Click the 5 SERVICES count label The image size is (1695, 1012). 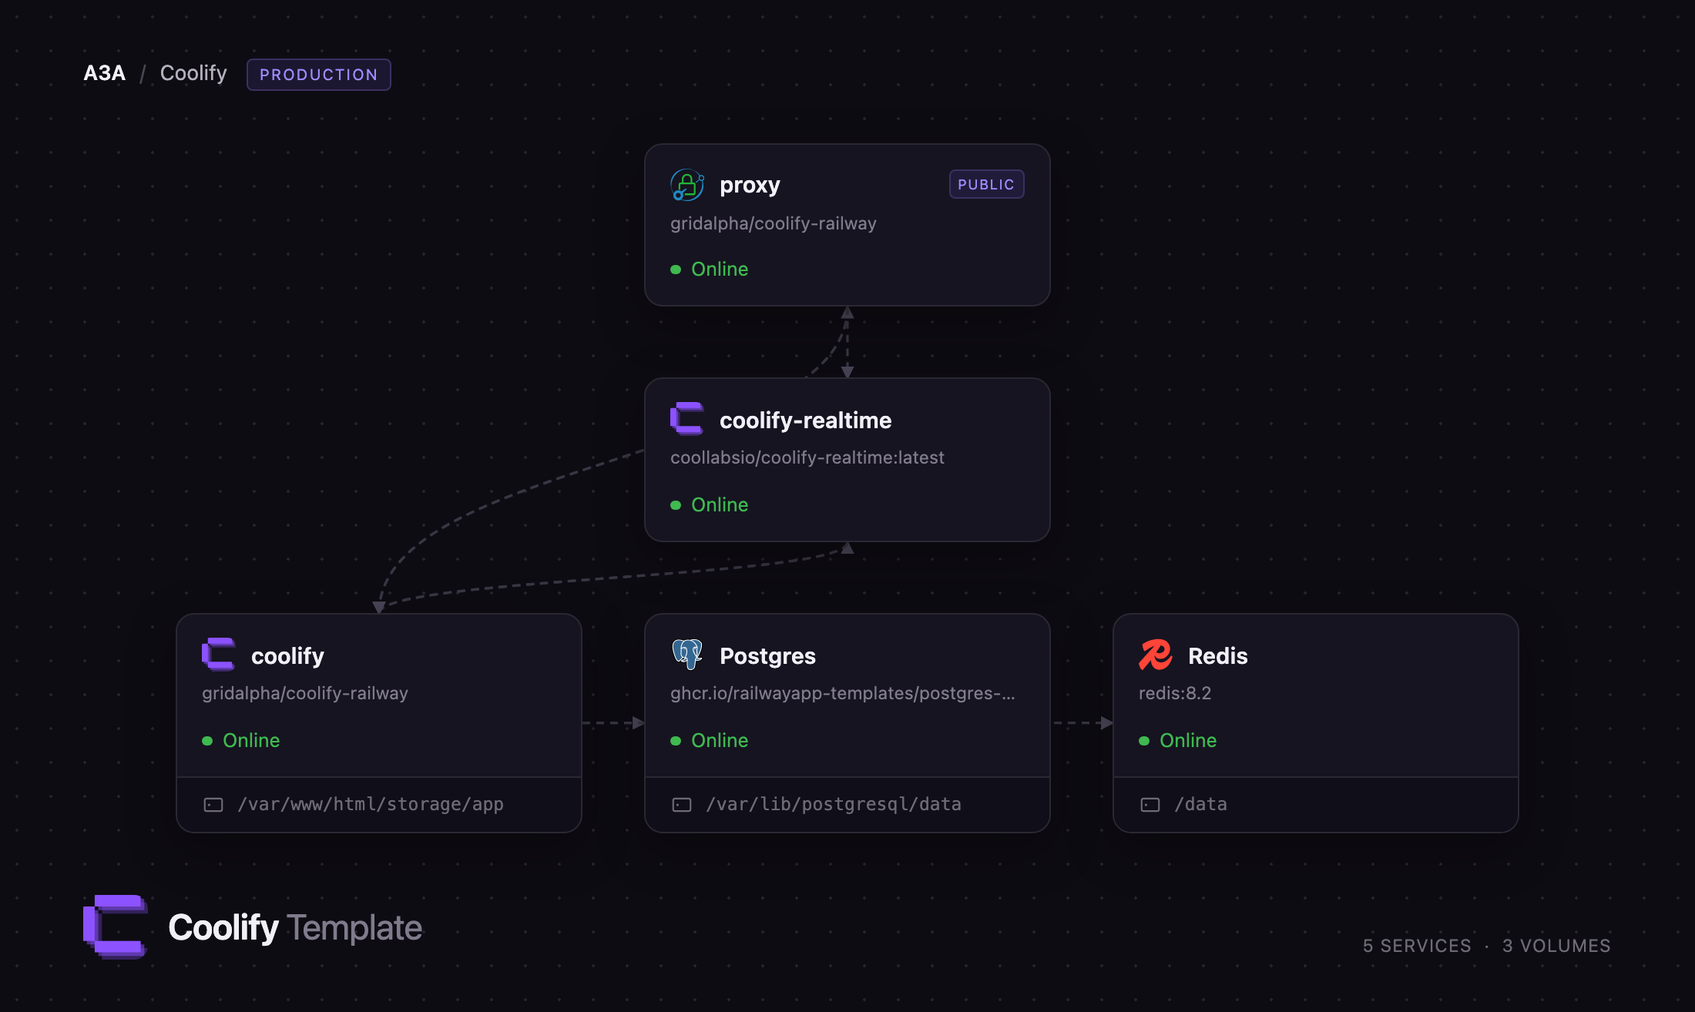tap(1417, 946)
